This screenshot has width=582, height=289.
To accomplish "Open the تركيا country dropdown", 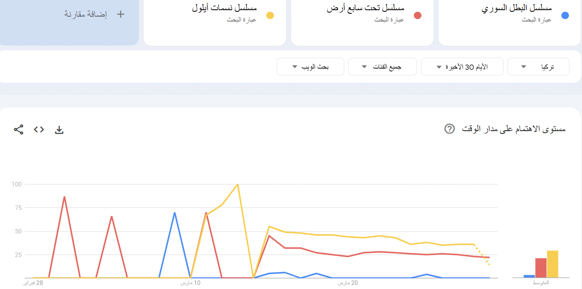I will [539, 67].
